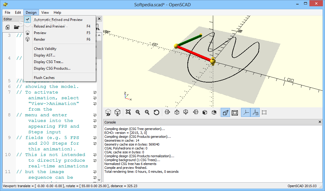Image resolution: width=325 pixels, height=191 pixels.
Task: Select Preview F5 menu entry
Action: [x=60, y=33]
